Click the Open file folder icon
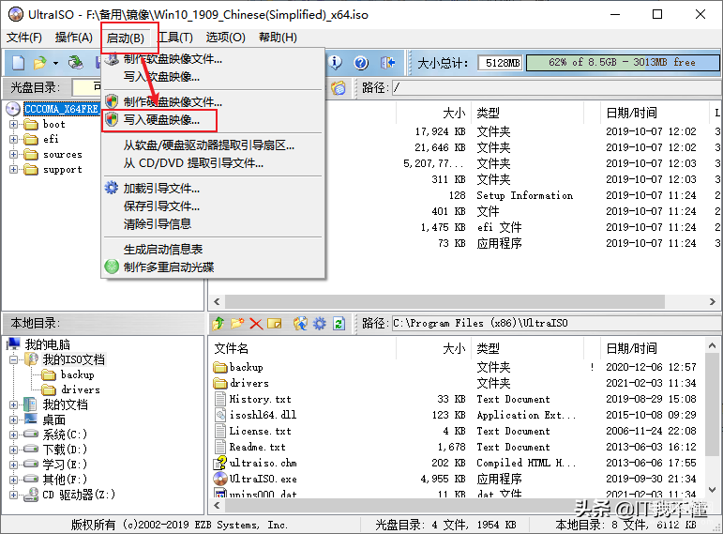The image size is (723, 534). 40,63
